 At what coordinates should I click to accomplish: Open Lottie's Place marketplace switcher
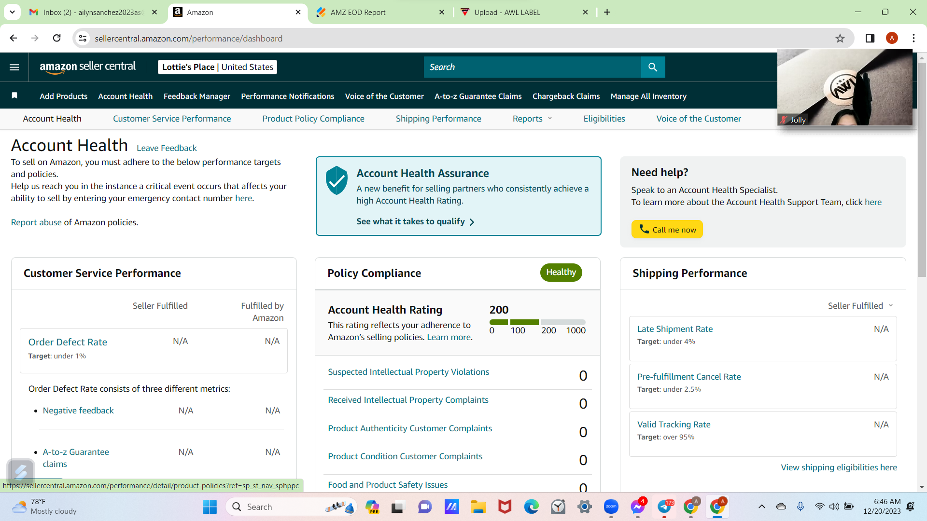[218, 67]
